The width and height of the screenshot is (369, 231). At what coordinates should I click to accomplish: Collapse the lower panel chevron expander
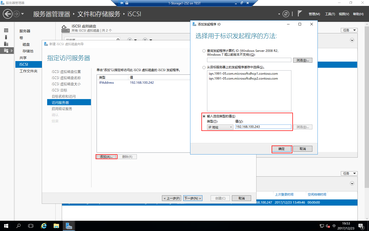(352, 184)
